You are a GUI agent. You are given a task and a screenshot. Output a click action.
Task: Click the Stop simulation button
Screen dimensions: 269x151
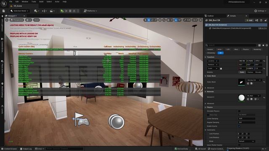tap(70, 11)
